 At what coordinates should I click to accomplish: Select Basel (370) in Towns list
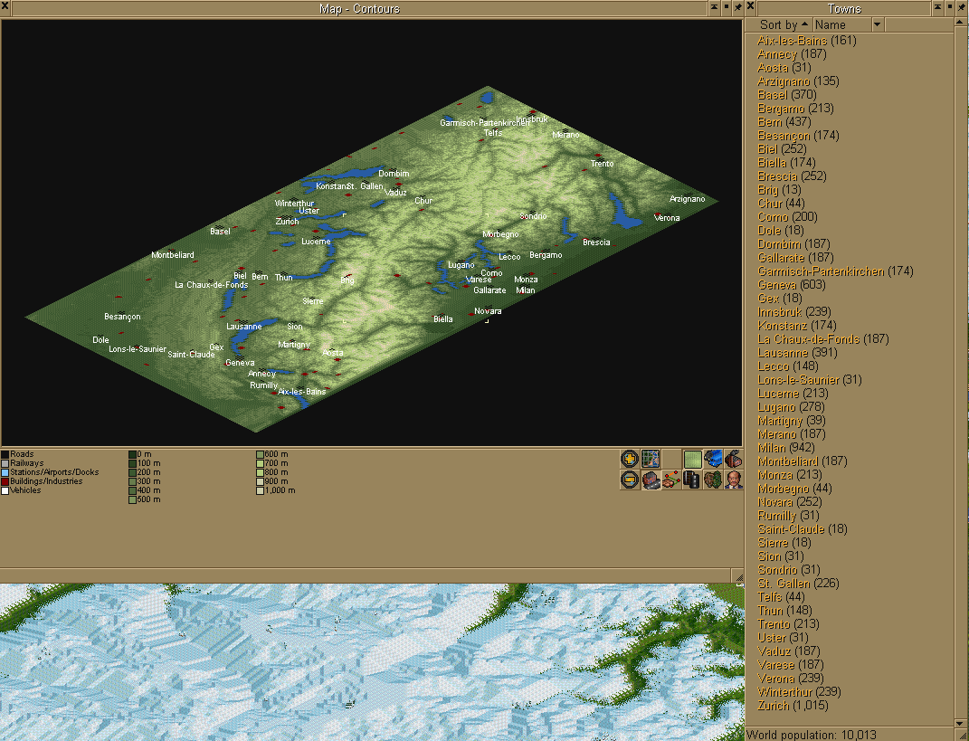pos(787,95)
